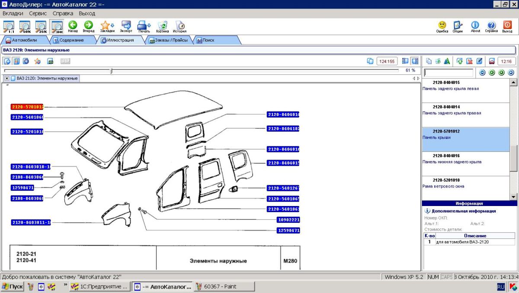519x293 pixels.
Task: Click the green eye illustration icon
Action: click(50, 61)
